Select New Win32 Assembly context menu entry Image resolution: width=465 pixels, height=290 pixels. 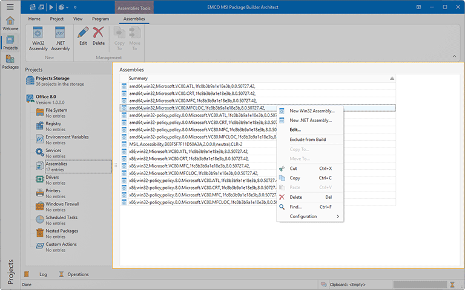(x=312, y=111)
